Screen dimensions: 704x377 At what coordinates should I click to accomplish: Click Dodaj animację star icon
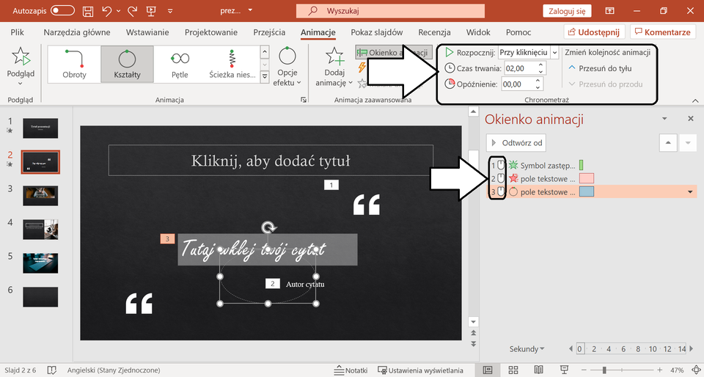pos(334,57)
